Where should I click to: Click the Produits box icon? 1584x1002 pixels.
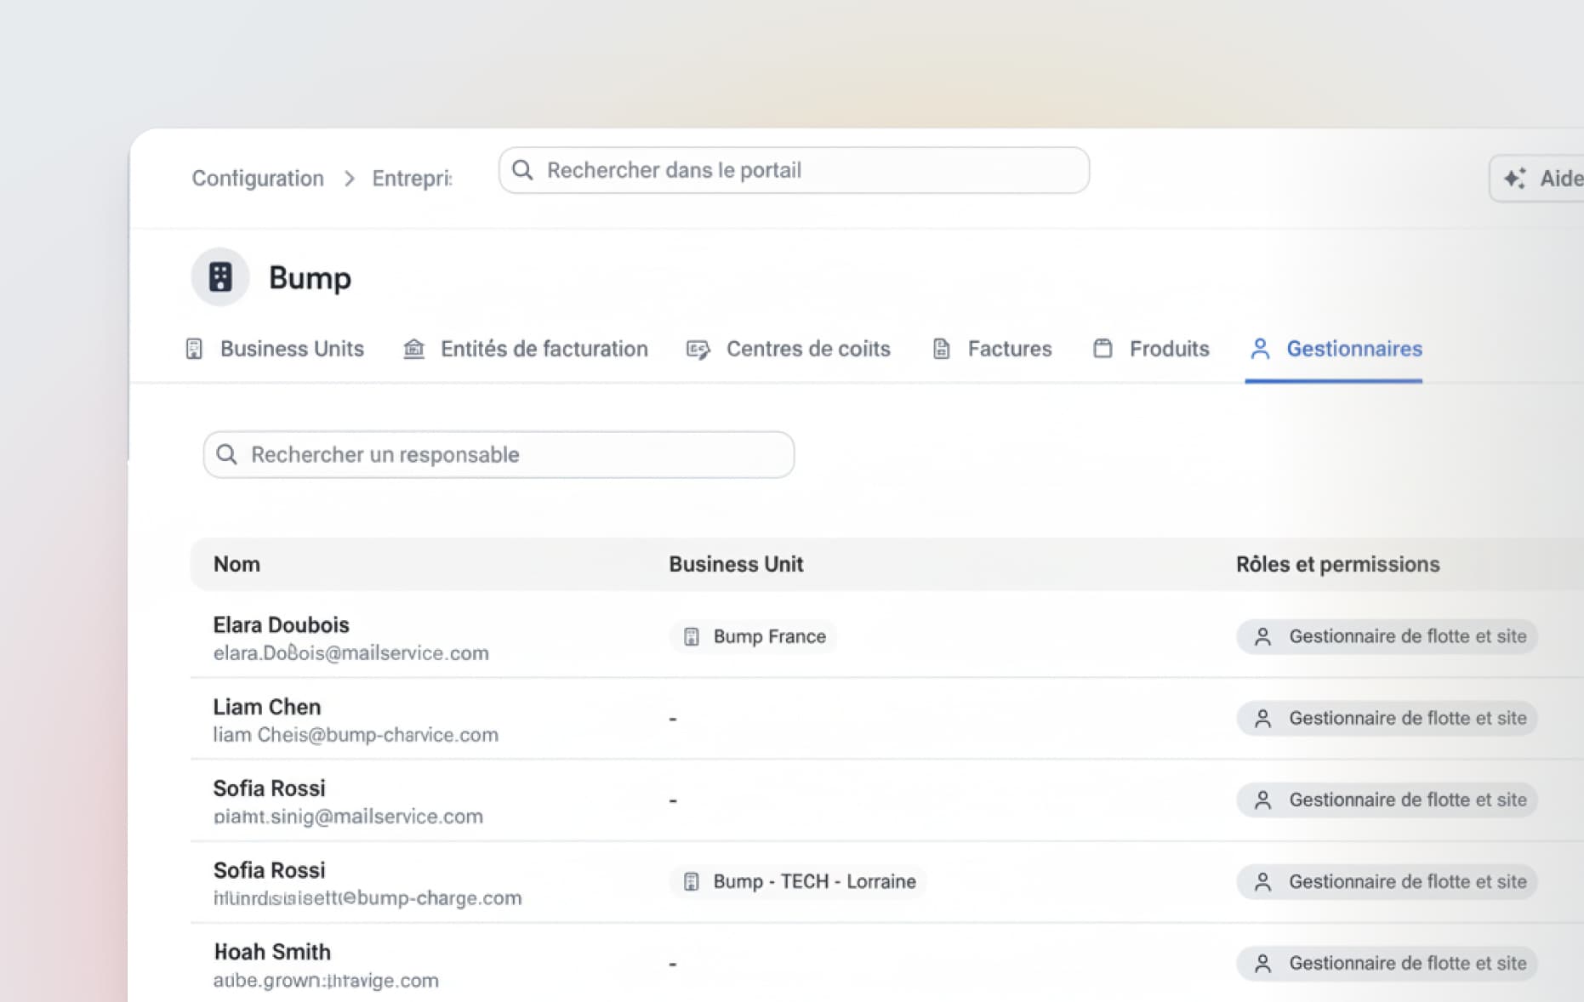[x=1103, y=349]
